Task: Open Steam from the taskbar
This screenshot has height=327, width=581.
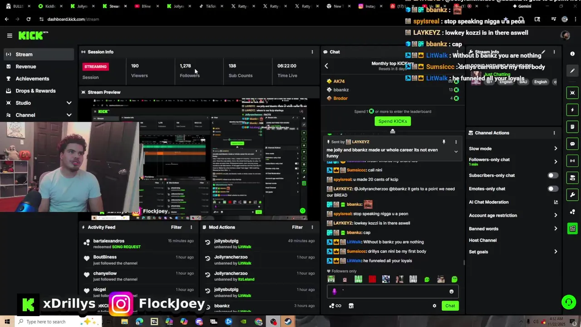Action: [x=288, y=322]
